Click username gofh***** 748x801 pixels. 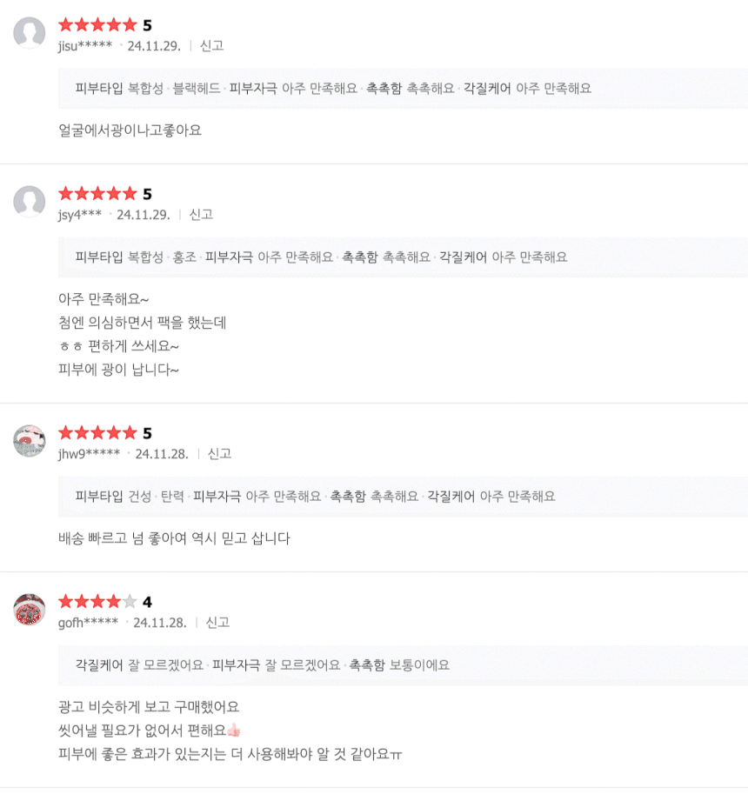point(88,623)
